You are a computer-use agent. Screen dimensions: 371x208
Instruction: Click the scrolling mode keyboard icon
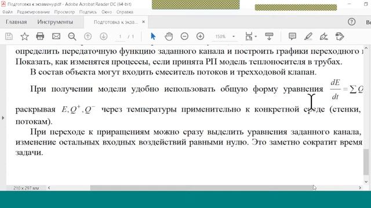point(269,36)
